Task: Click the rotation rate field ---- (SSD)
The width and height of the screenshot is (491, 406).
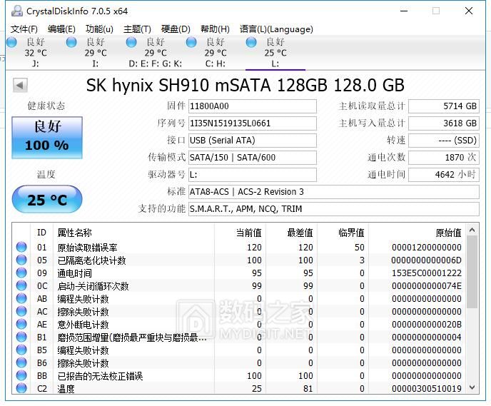Action: 444,141
